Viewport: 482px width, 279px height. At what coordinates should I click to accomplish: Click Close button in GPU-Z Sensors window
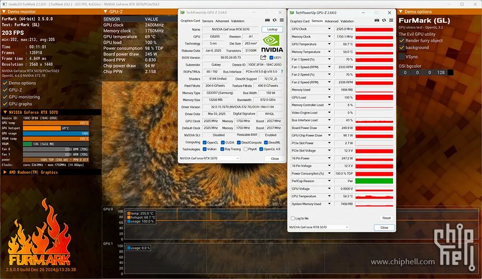pyautogui.click(x=384, y=227)
